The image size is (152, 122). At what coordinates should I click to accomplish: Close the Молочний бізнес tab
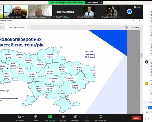(29, 27)
